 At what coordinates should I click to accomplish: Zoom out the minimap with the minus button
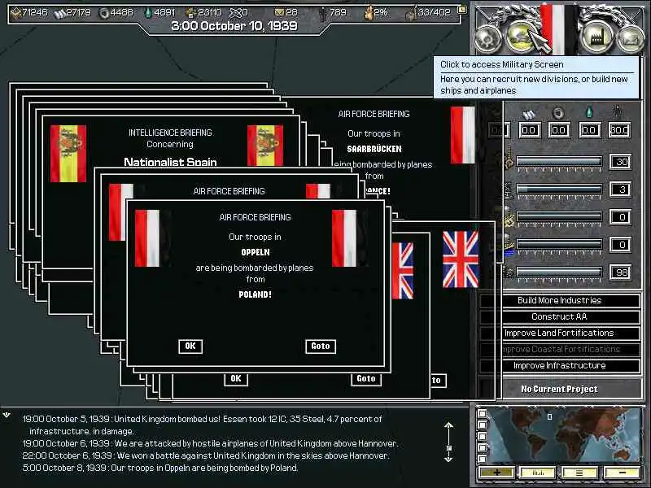tap(622, 473)
